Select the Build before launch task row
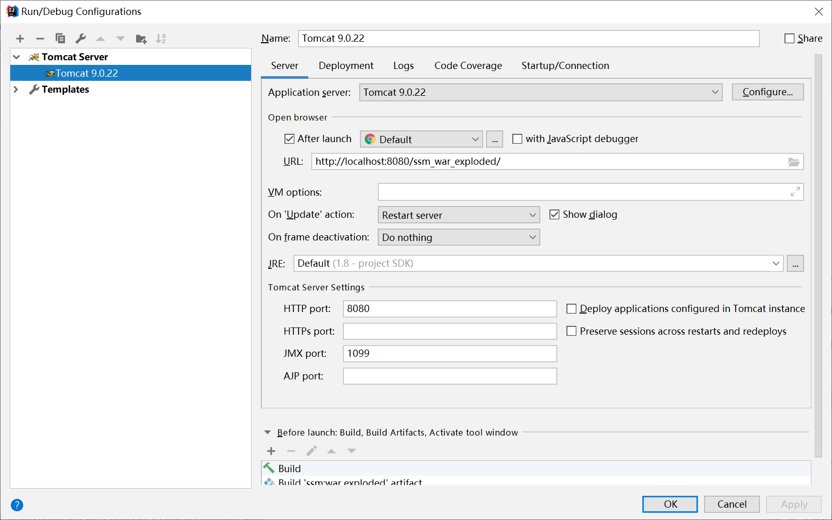 tap(536, 468)
